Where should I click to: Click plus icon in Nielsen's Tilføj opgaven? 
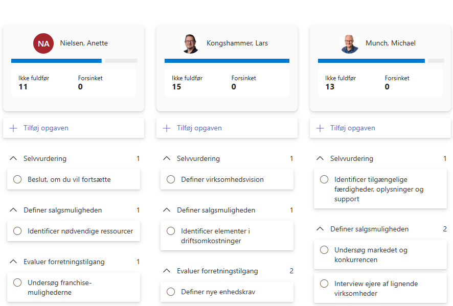coord(13,128)
